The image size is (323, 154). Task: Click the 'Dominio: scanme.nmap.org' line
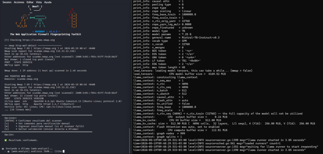click(x=21, y=79)
